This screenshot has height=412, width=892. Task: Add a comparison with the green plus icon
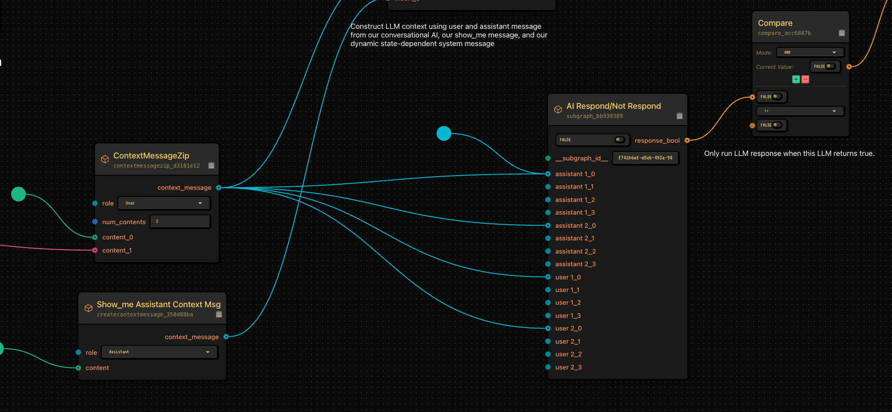click(796, 79)
